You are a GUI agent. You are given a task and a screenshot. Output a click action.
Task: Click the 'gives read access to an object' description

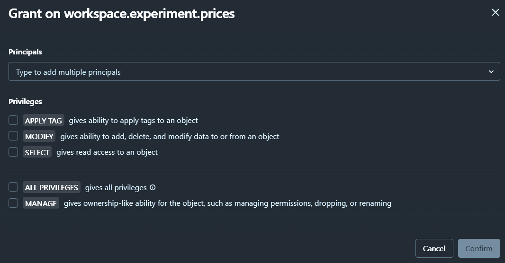click(107, 152)
